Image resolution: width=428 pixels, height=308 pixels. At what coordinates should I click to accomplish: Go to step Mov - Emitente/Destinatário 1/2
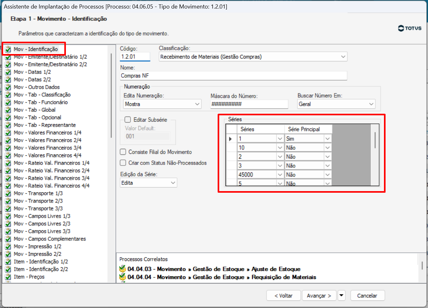[50, 57]
